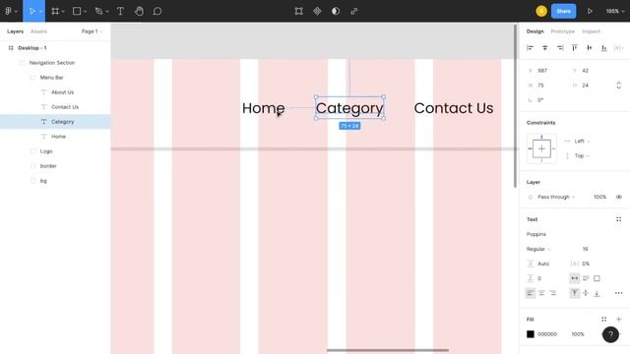Click the layer opacity 100% field
This screenshot has height=354, width=630.
(599, 197)
